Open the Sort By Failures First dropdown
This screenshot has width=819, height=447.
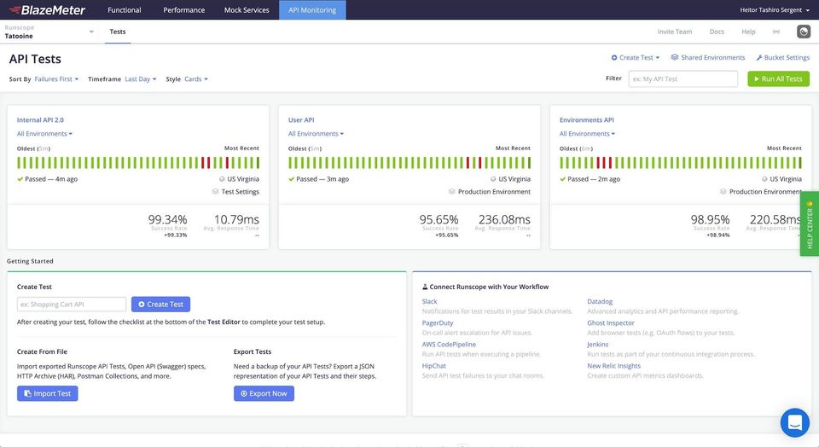[x=56, y=78]
